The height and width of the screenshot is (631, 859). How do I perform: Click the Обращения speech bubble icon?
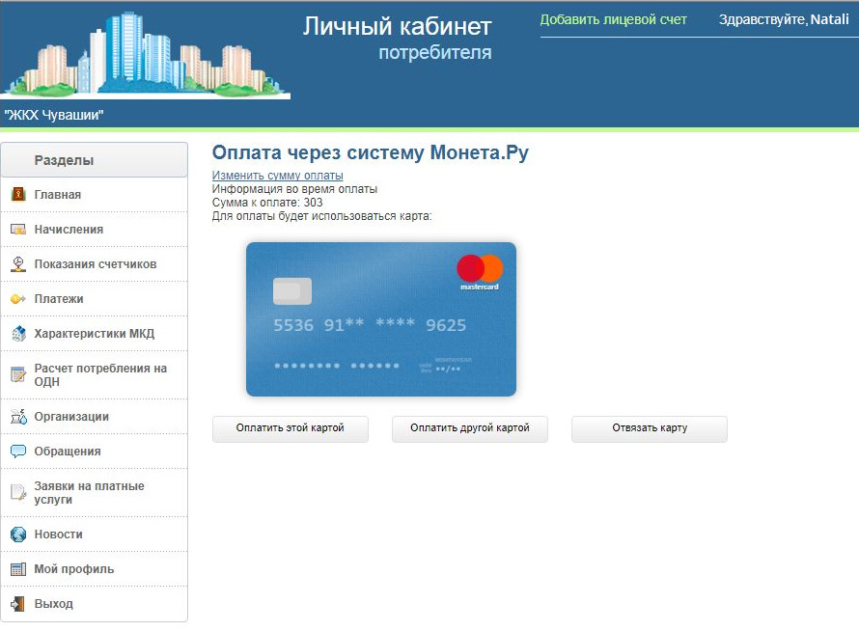point(17,452)
